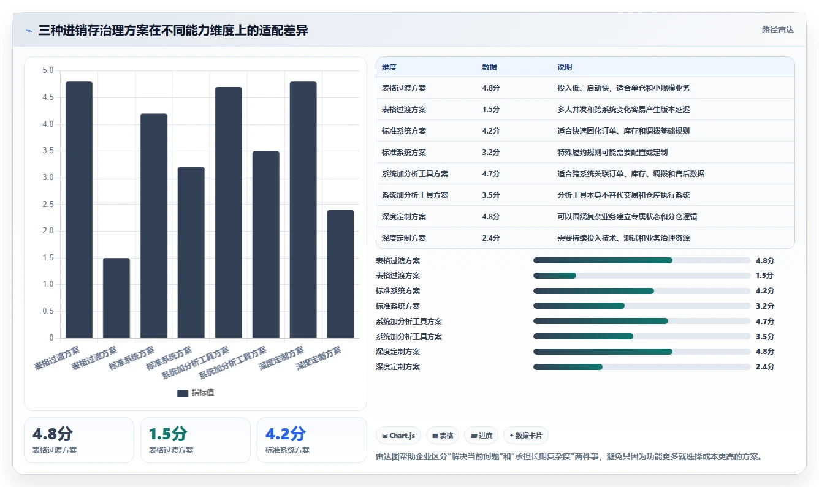Click the 4.7分 value in the table
Screen dimensions: 819x487
coord(491,174)
